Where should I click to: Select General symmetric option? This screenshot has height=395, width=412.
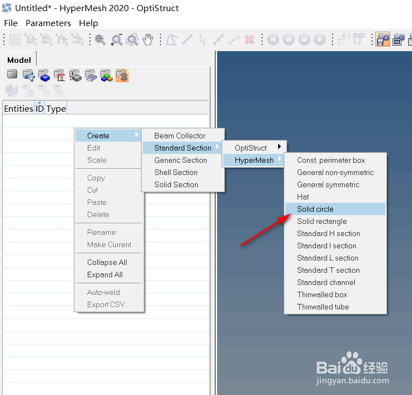[x=335, y=184]
